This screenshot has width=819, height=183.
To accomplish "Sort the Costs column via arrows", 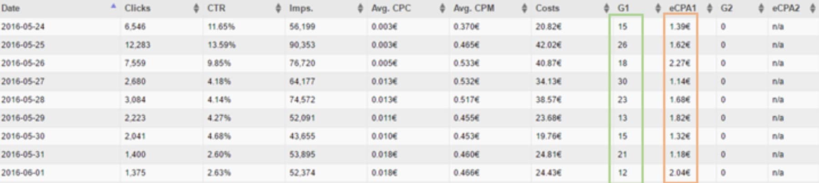I will (x=606, y=8).
